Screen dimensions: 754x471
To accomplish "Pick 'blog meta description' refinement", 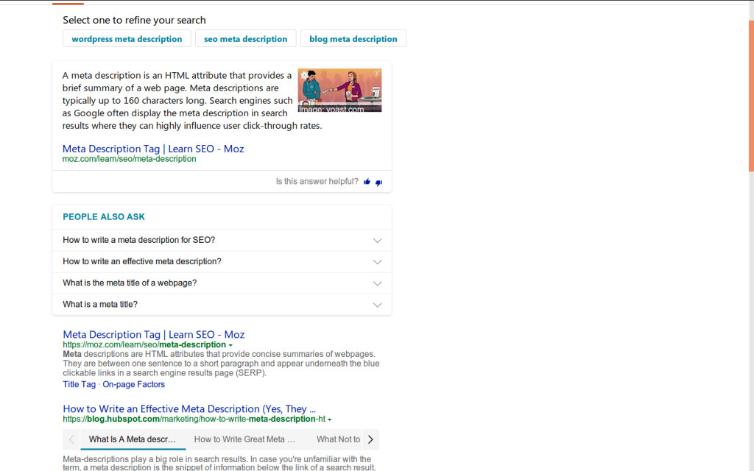I will 353,39.
